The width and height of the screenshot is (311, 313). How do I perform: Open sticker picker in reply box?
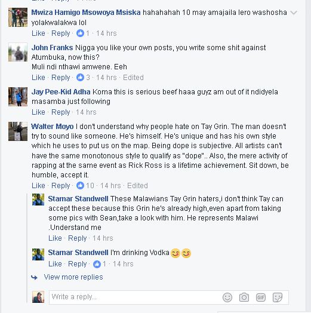click(278, 297)
